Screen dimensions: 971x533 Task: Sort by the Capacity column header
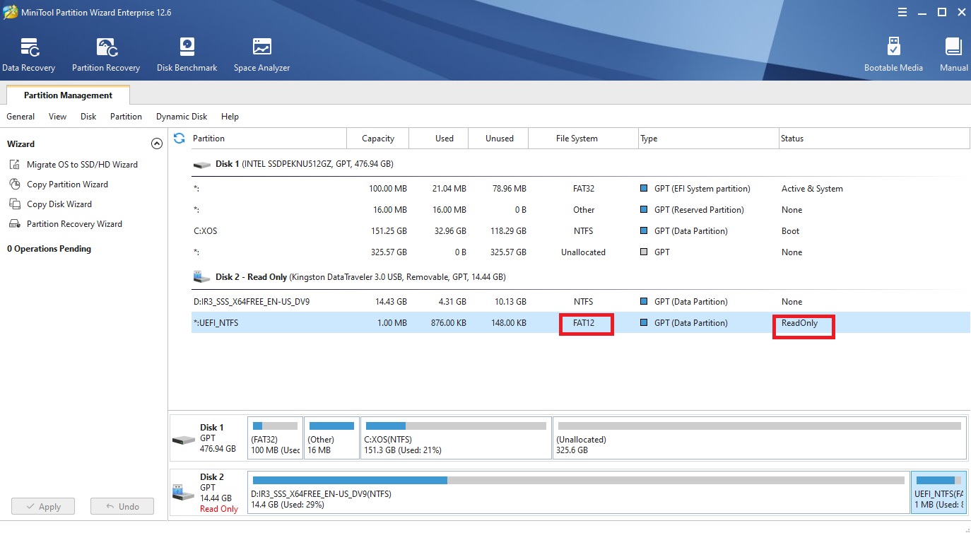point(378,139)
